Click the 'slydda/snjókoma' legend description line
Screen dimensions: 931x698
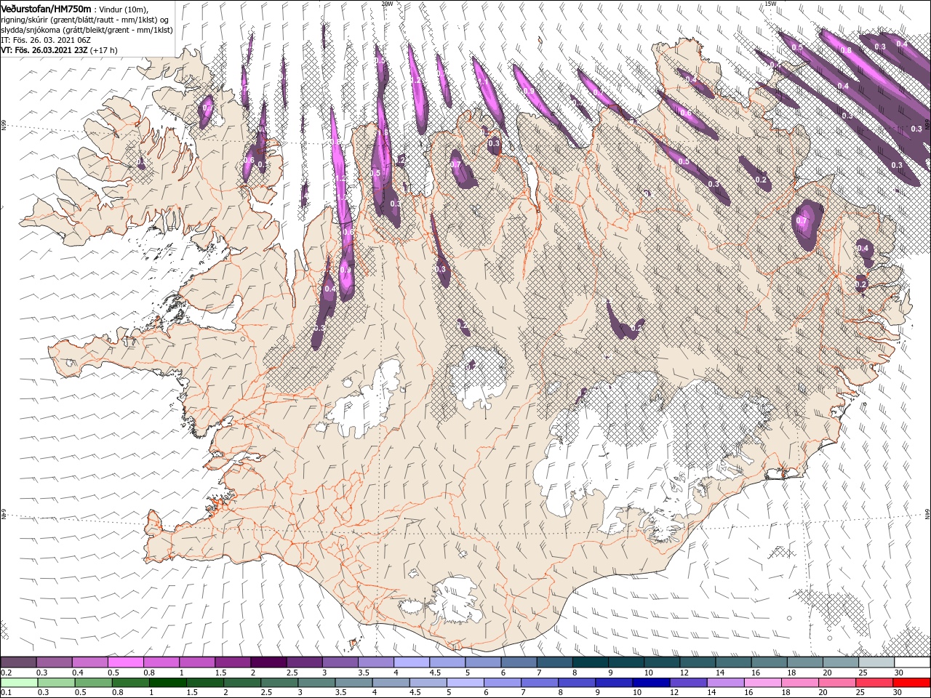(x=87, y=30)
